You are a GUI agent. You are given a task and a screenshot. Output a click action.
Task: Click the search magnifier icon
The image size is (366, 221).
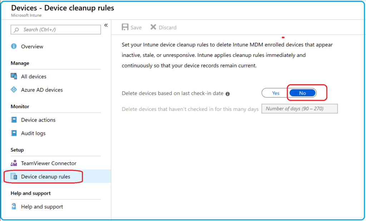click(16, 30)
